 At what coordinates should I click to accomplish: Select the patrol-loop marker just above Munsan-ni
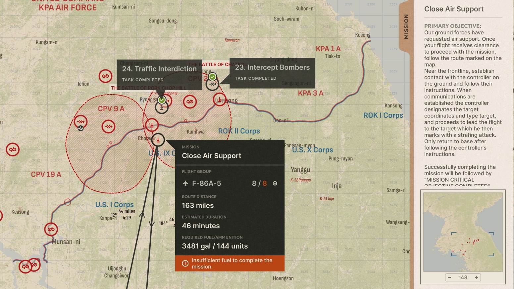click(51, 229)
